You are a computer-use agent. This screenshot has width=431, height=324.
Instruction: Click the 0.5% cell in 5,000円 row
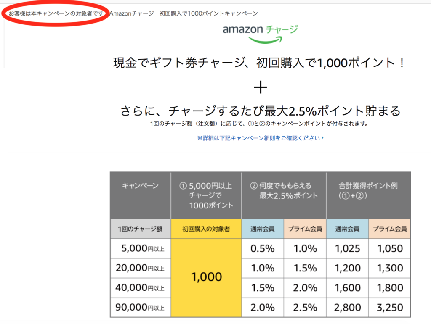click(263, 248)
